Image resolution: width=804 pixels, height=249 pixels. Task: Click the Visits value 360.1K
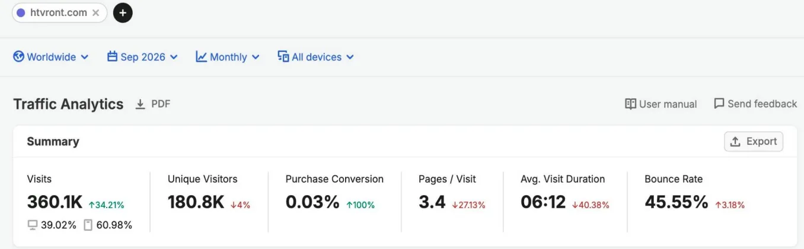55,202
